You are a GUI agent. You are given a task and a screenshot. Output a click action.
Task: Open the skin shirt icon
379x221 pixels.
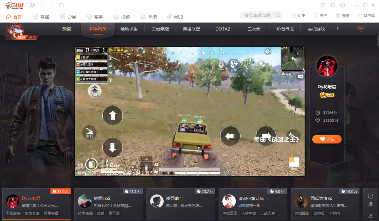point(333,5)
